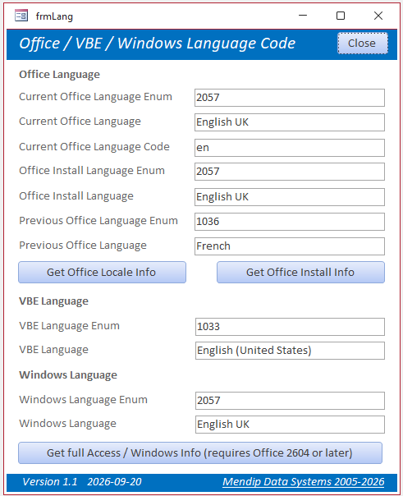Click the frmLang form icon in title bar
Screen dimensions: 403x496
(x=21, y=16)
